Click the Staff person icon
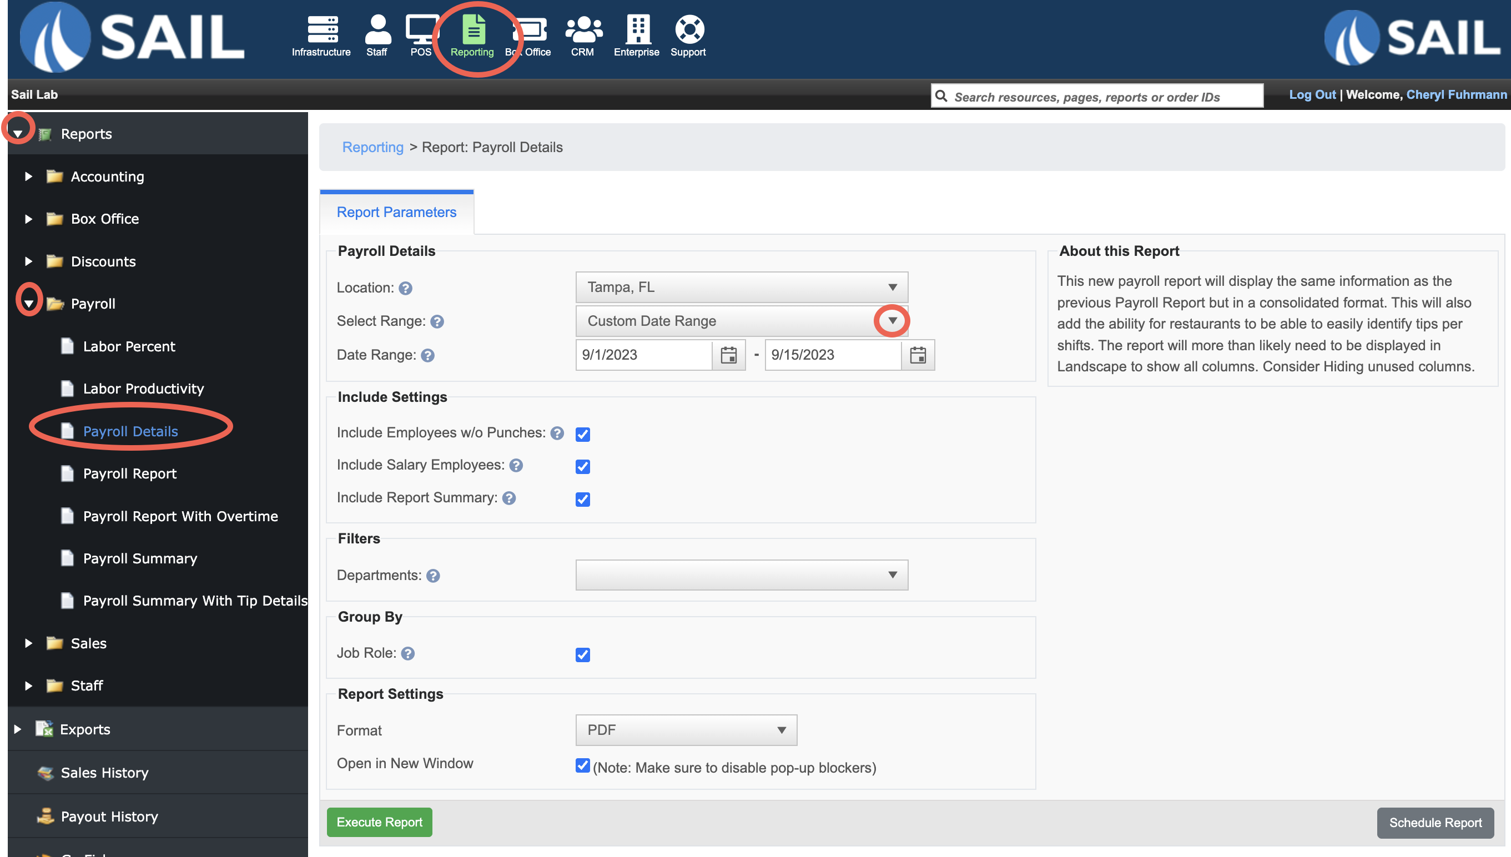This screenshot has width=1511, height=857. coord(377,29)
